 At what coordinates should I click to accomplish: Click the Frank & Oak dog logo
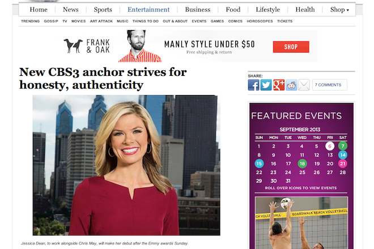73,46
